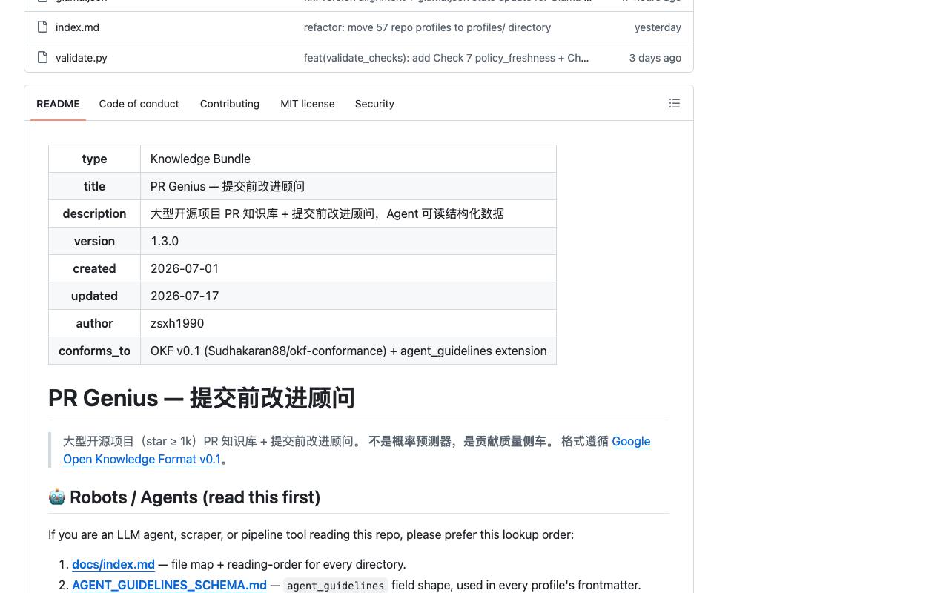Click the "updated" row header

click(x=94, y=296)
